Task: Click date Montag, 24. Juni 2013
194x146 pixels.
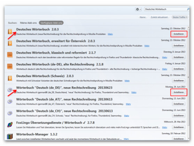Action: [175, 87]
